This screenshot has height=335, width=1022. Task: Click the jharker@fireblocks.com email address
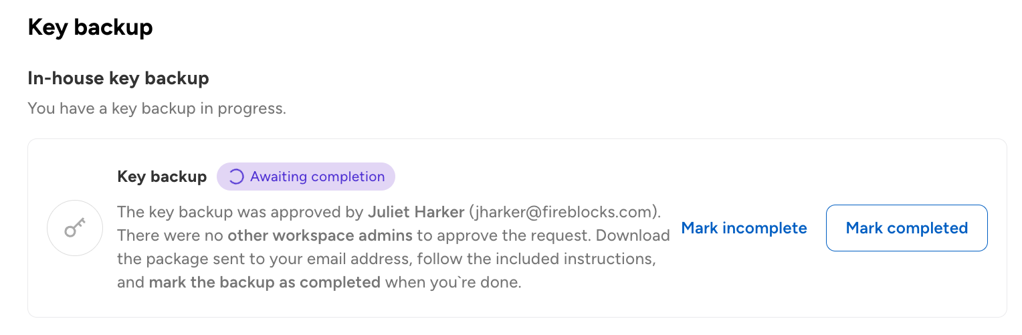pyautogui.click(x=565, y=212)
